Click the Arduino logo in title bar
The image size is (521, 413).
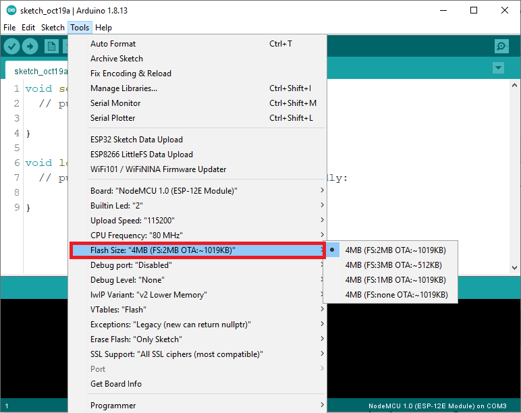coord(8,10)
